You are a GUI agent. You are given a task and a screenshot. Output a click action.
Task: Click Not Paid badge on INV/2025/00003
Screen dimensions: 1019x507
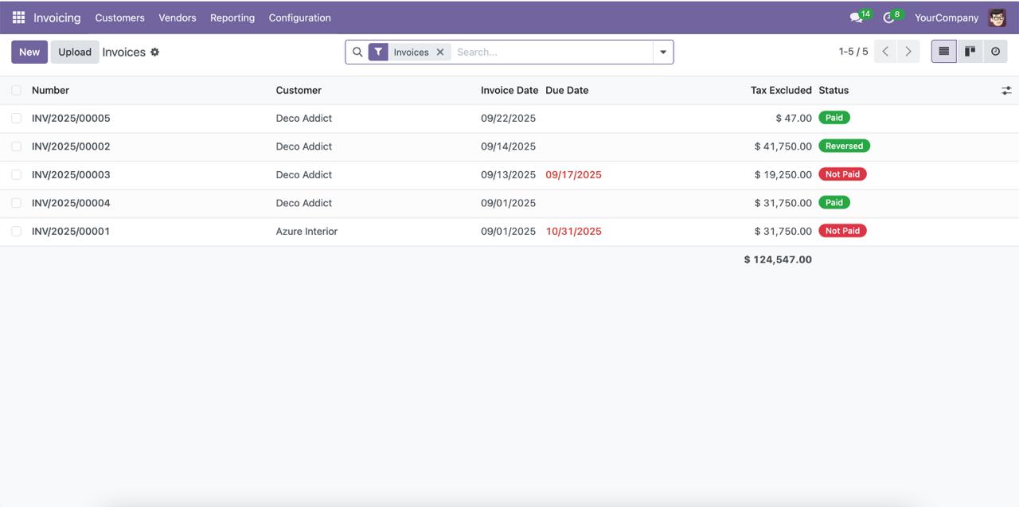842,174
